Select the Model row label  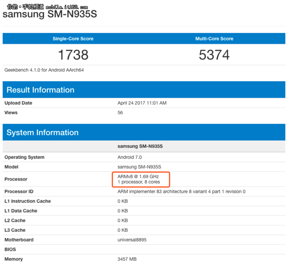coord(11,167)
